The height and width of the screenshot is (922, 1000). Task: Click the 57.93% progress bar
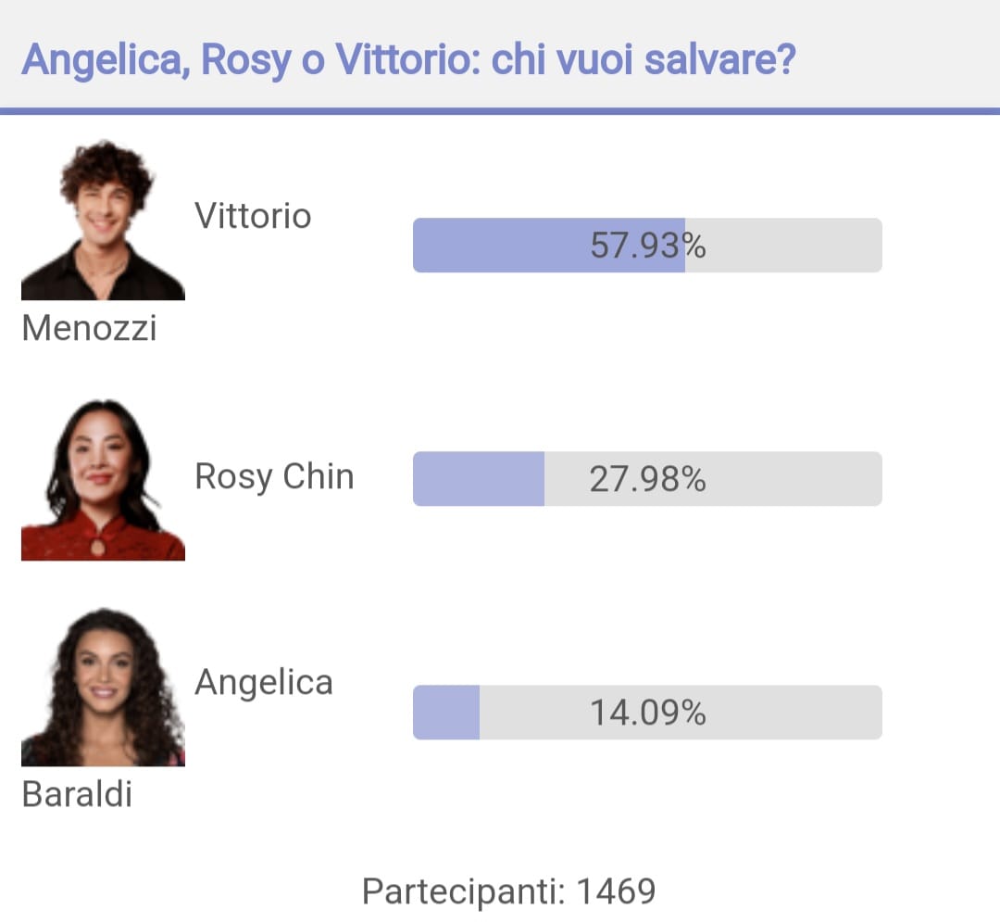[647, 246]
